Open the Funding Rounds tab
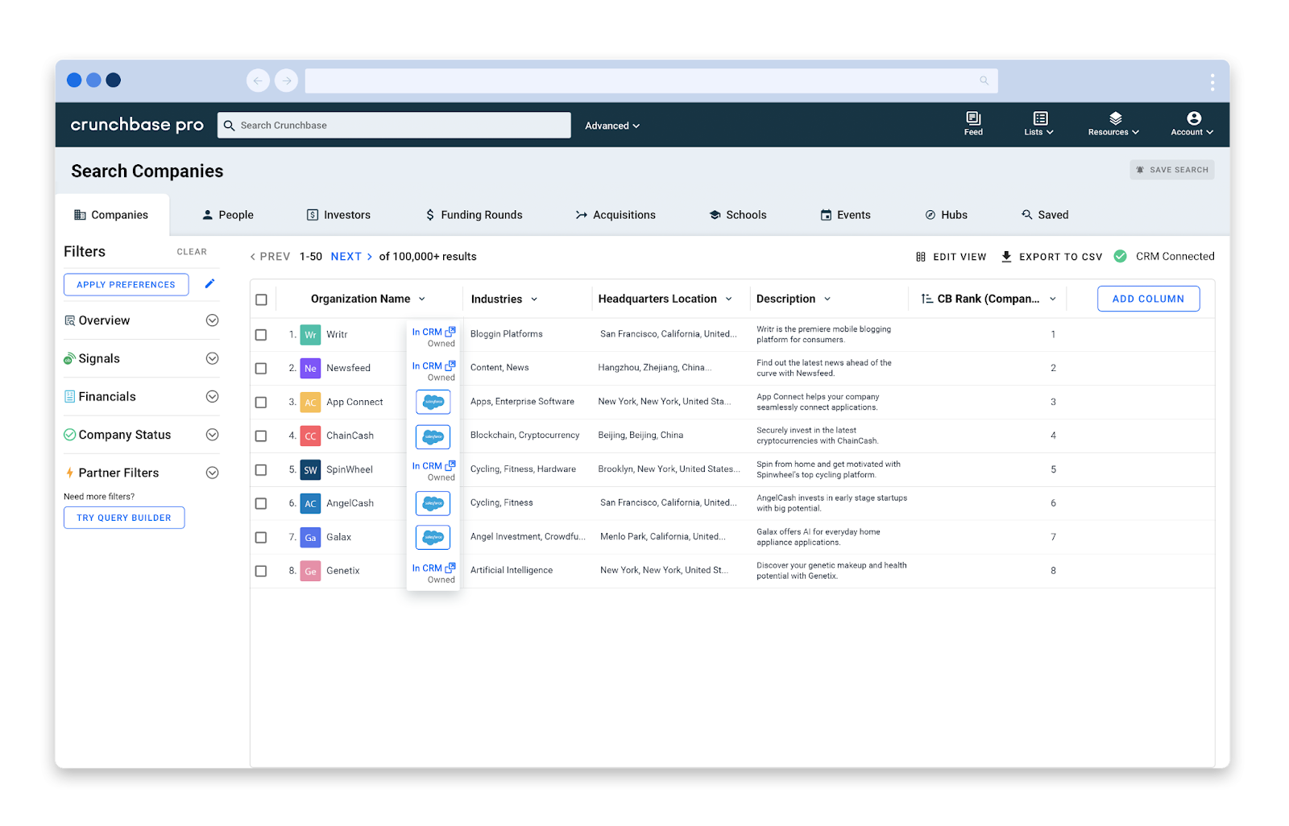 point(474,215)
